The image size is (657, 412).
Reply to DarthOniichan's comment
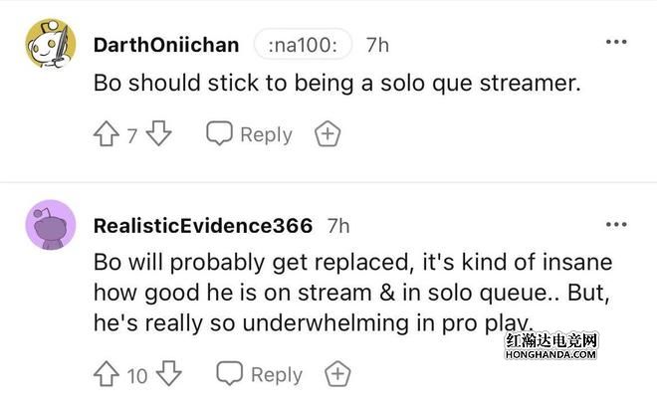tap(250, 134)
